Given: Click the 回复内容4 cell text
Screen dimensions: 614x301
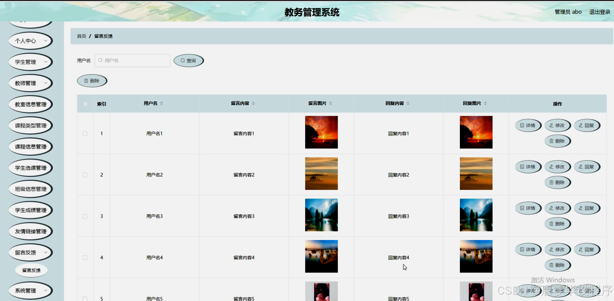Looking at the screenshot, I should tap(399, 258).
